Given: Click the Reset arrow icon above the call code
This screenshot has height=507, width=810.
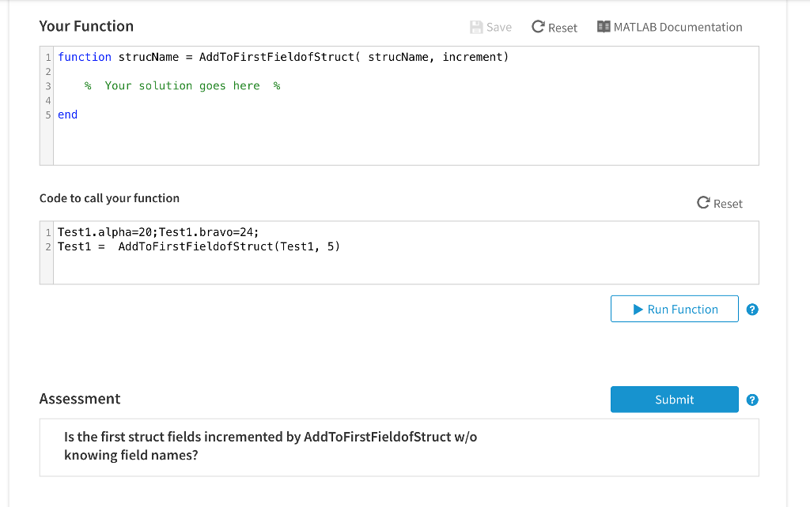Looking at the screenshot, I should [703, 203].
